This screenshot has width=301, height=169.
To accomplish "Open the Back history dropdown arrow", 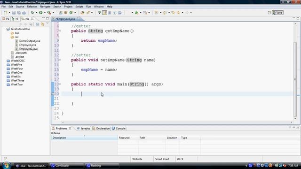I will [x=182, y=13].
